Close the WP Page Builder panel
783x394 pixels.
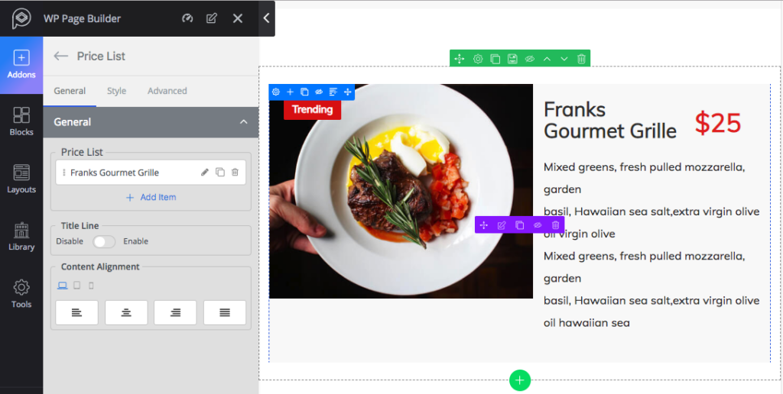coord(238,18)
